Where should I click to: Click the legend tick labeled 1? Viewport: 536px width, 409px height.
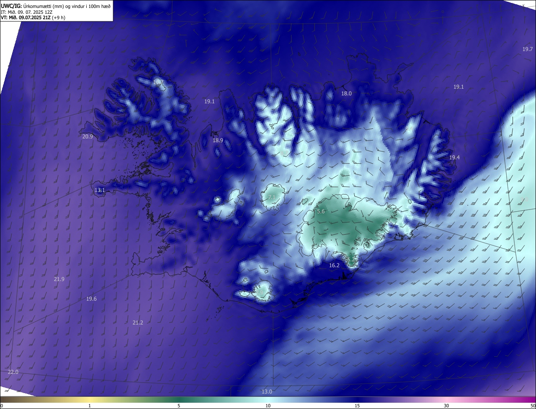tap(90, 406)
